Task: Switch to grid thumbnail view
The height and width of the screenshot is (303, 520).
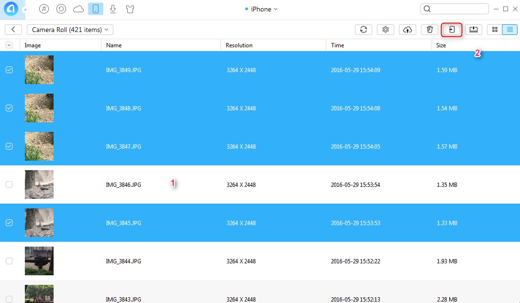Action: coord(495,30)
